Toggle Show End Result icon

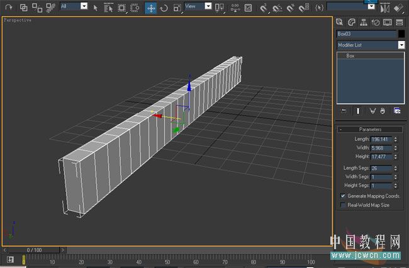point(358,111)
